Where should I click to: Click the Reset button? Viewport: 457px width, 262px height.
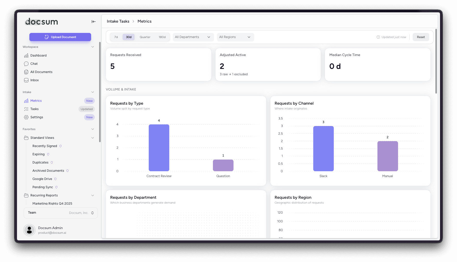coord(421,37)
